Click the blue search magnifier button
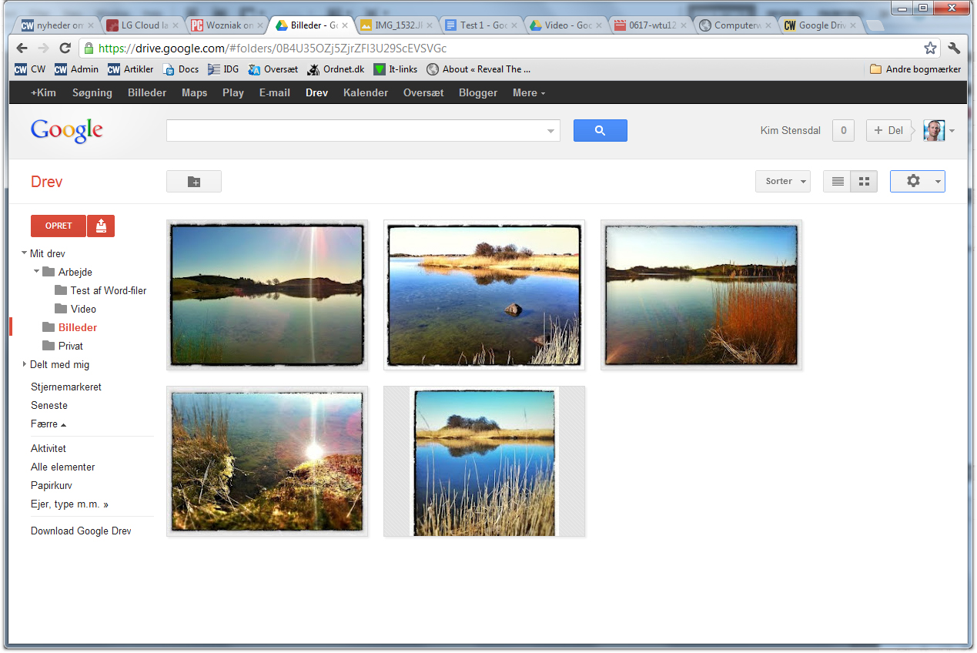Screen dimensions: 977x653 [600, 131]
